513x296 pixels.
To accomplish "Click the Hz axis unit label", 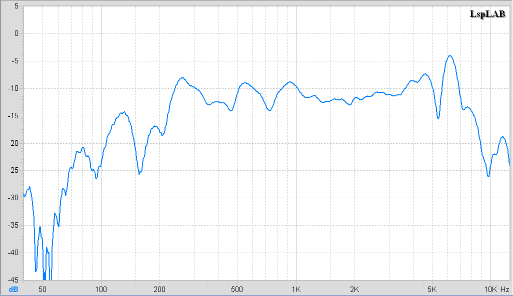I will (x=505, y=290).
